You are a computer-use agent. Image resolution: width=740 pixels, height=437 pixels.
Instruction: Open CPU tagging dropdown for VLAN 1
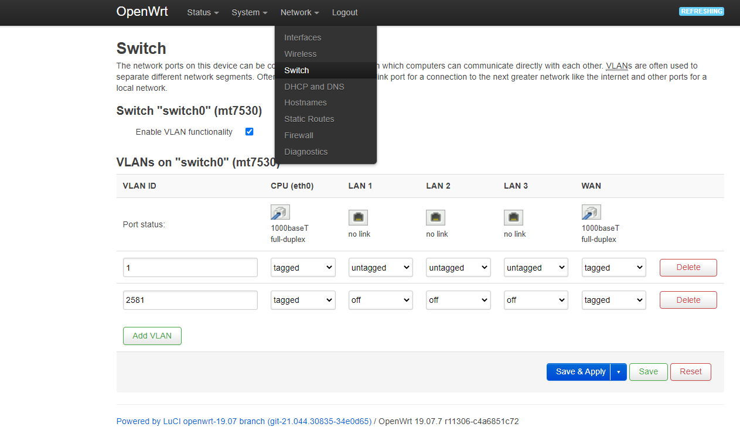point(303,268)
